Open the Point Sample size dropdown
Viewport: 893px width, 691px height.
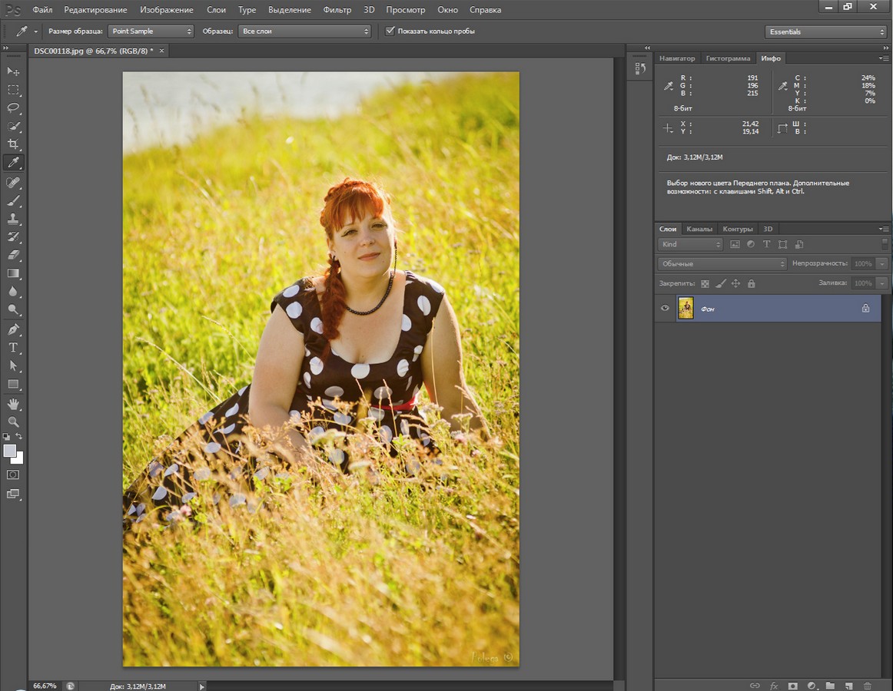151,31
